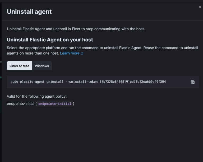Image resolution: width=203 pixels, height=162 pixels.
Task: Click the "sudo" word in the command
Action: (x=14, y=82)
